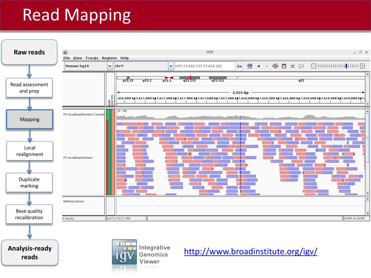Click the q11.221 band label
The height and width of the screenshot is (278, 371).
click(189, 81)
